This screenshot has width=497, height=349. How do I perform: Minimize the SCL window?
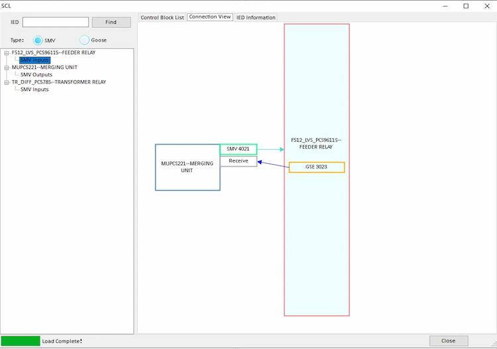point(445,6)
